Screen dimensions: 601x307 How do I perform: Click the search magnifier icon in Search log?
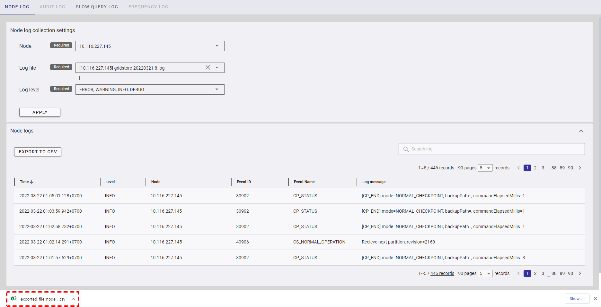click(406, 149)
